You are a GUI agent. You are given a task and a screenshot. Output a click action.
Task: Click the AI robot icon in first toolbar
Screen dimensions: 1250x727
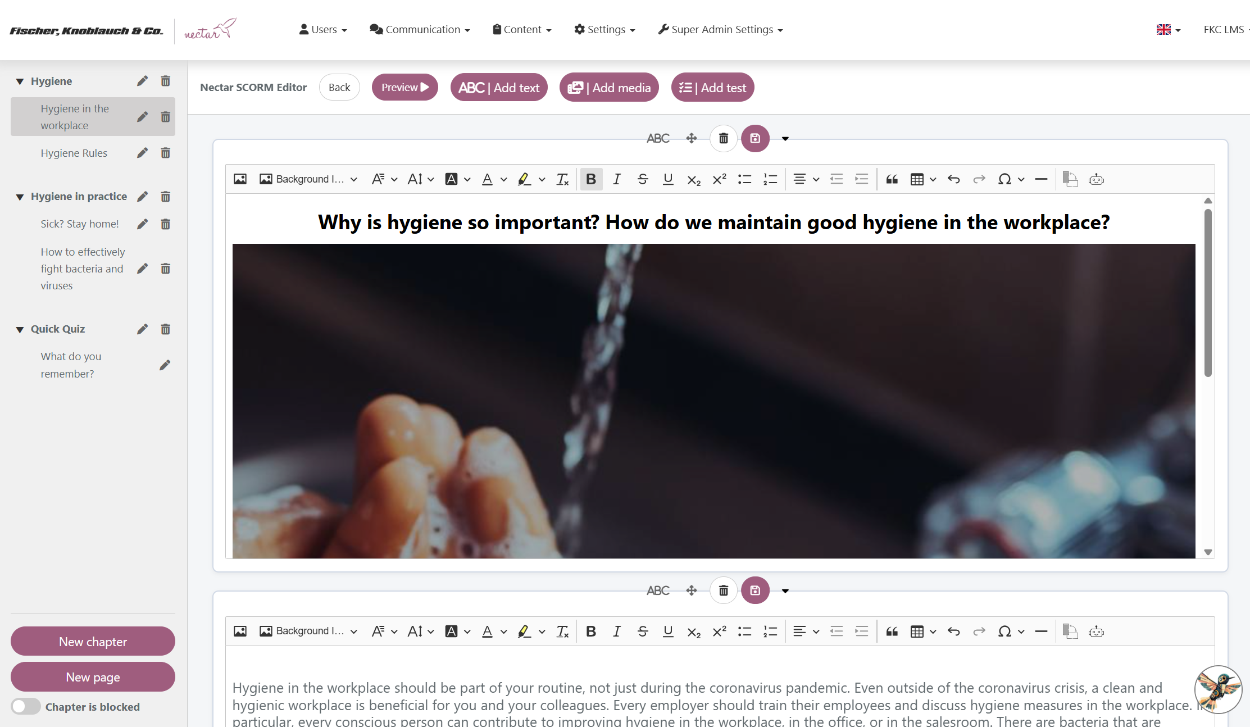[1096, 179]
